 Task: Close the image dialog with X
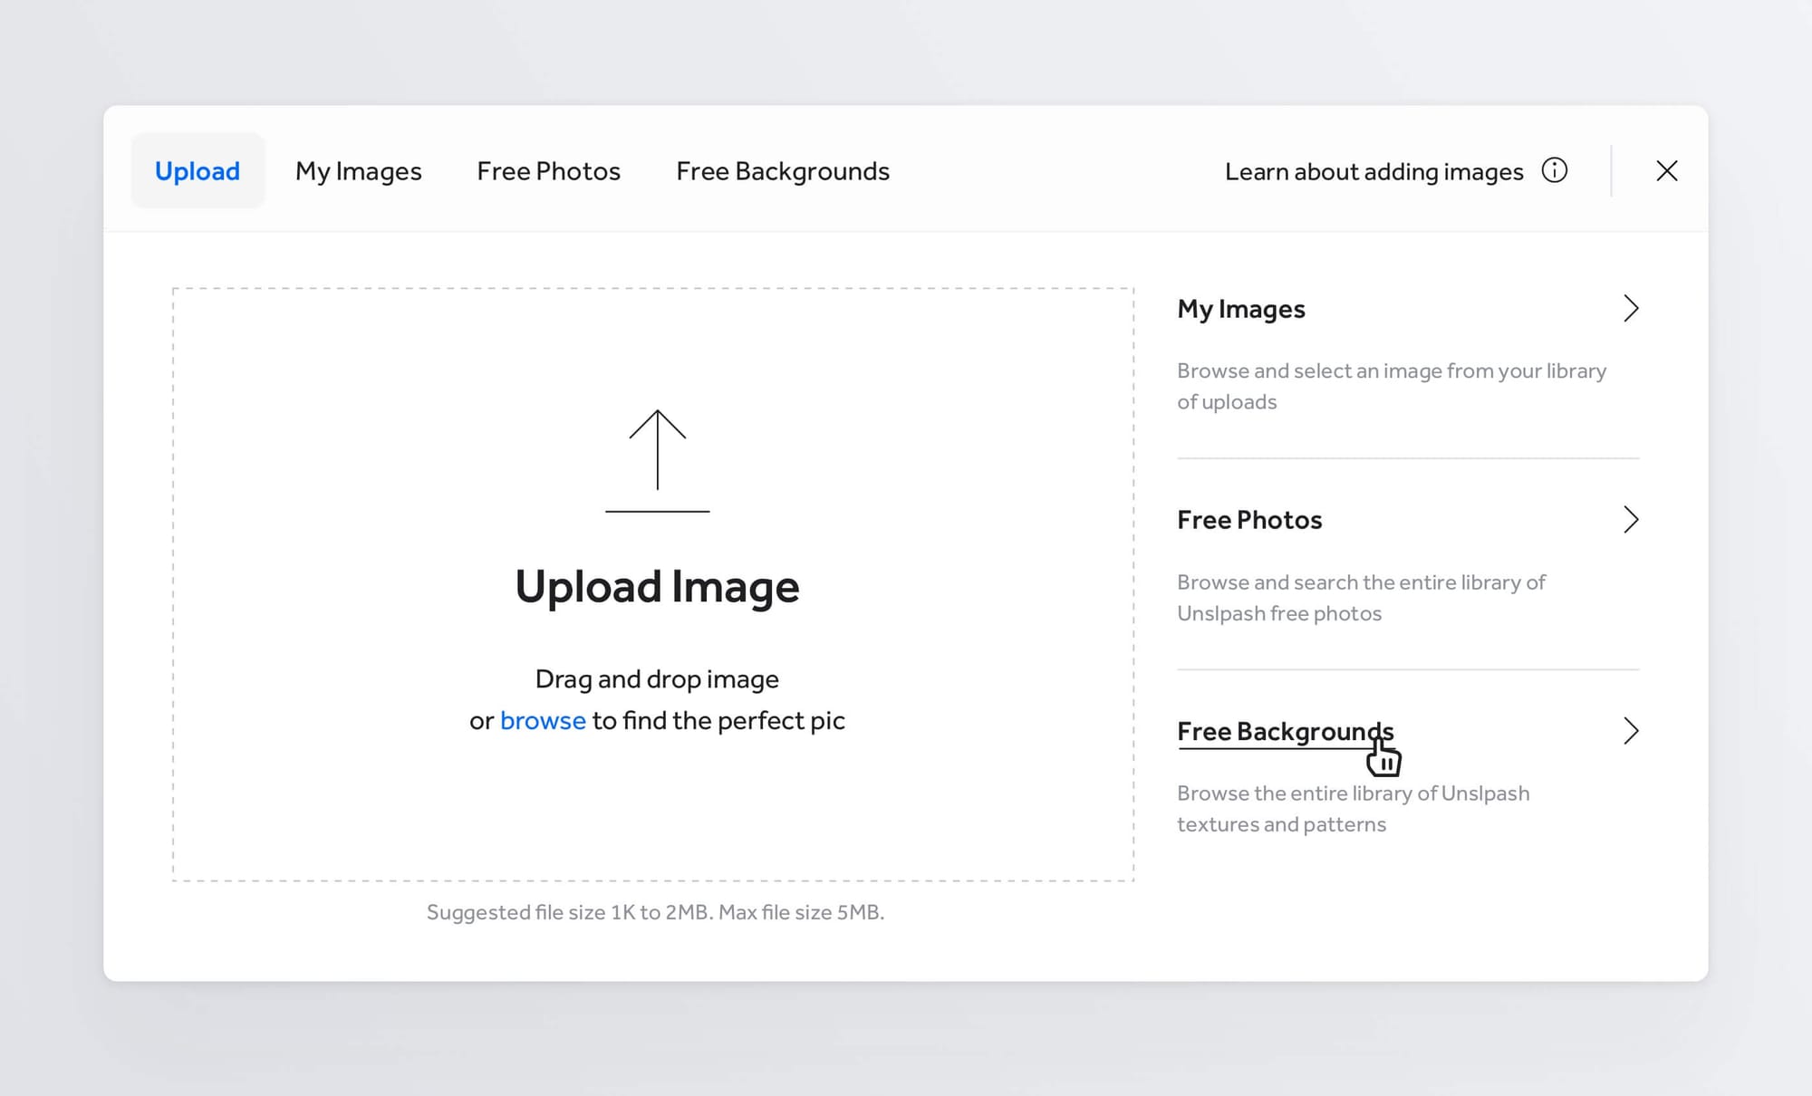tap(1666, 170)
